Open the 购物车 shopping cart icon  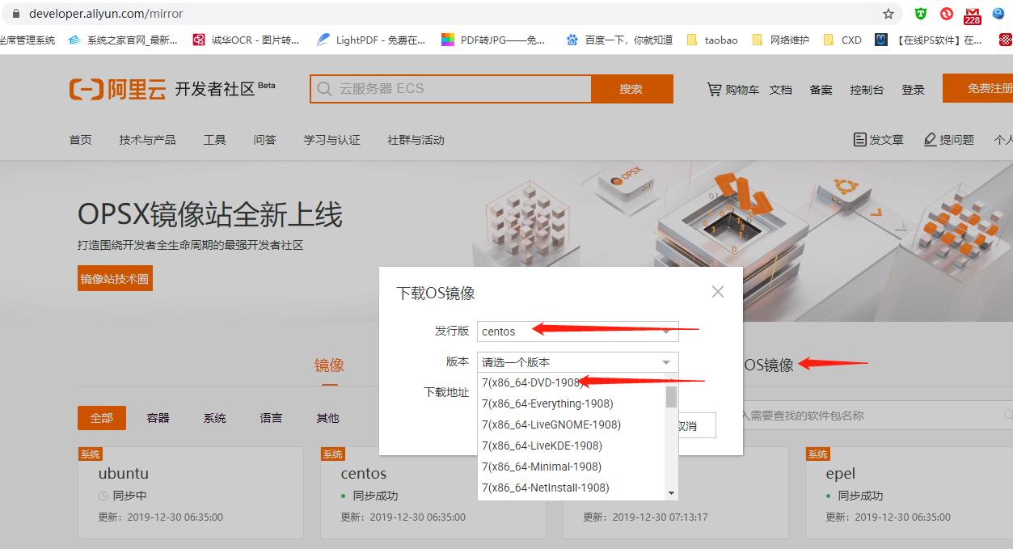712,89
